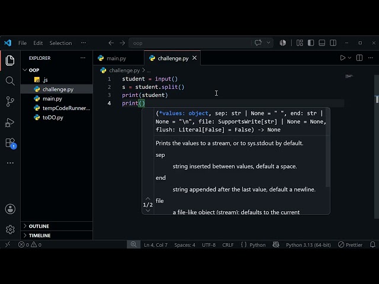The width and height of the screenshot is (379, 284).
Task: Open Problems via errors and warnings count
Action: pos(30,244)
